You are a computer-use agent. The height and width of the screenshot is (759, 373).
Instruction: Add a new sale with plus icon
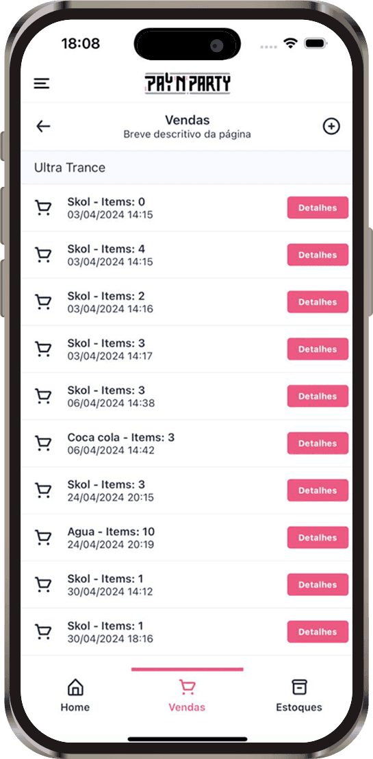331,126
